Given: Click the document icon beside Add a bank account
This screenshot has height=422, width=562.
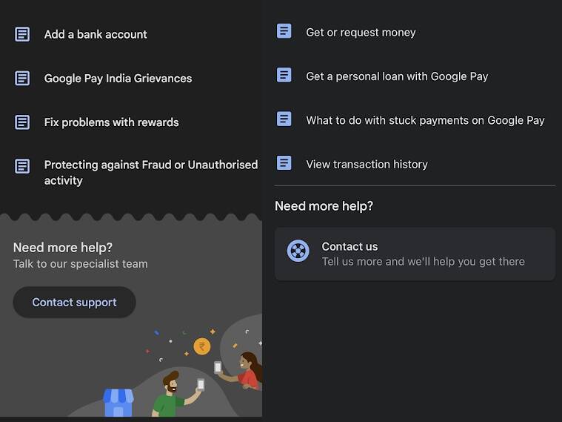Looking at the screenshot, I should [x=23, y=34].
